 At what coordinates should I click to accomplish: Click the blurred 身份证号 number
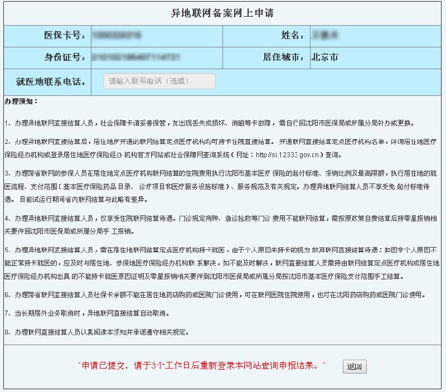(x=136, y=57)
